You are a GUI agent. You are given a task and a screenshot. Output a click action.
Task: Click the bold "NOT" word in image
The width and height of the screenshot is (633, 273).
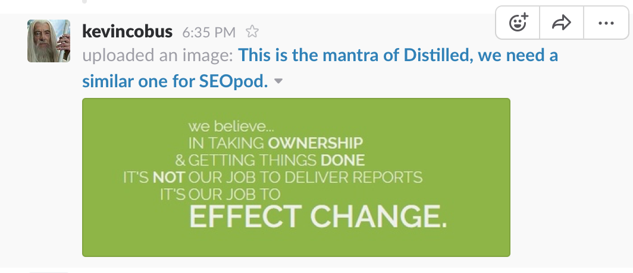pos(169,177)
